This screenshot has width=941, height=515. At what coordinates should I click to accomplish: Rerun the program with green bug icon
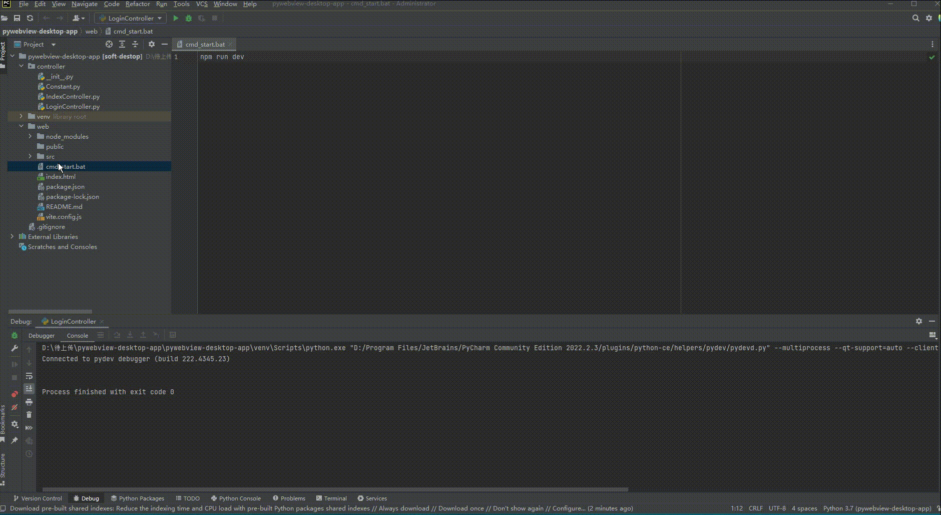[x=15, y=335]
